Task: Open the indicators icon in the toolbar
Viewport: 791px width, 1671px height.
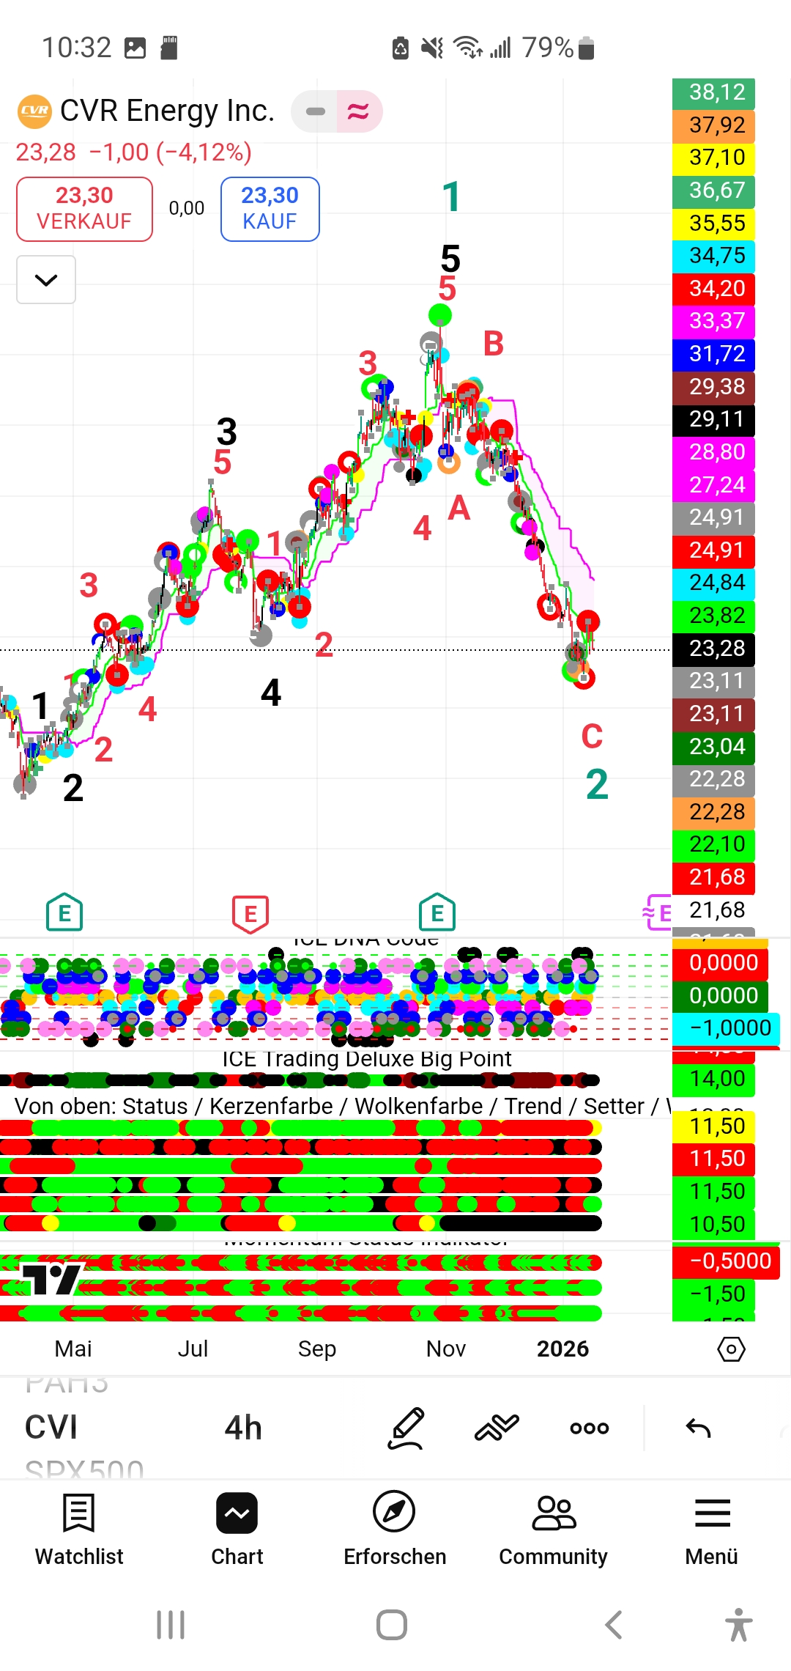Action: tap(497, 1428)
